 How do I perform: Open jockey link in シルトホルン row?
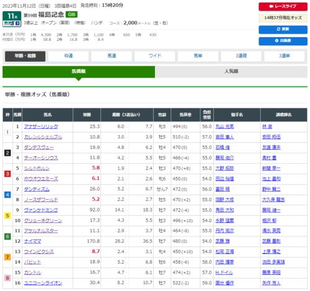tap(224, 168)
